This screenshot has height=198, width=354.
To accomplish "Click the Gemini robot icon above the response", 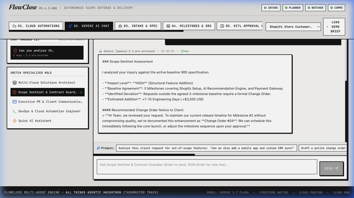I will 101,51.
